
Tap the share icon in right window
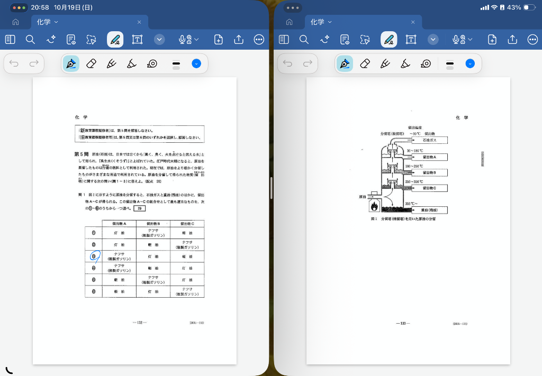click(x=512, y=40)
